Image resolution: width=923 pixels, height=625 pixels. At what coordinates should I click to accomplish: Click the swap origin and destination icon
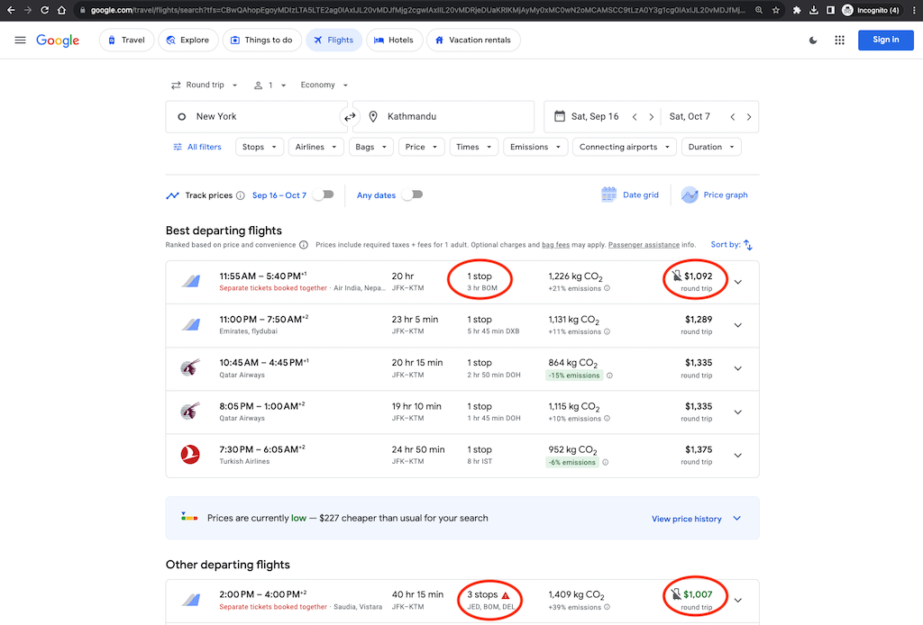tap(351, 116)
